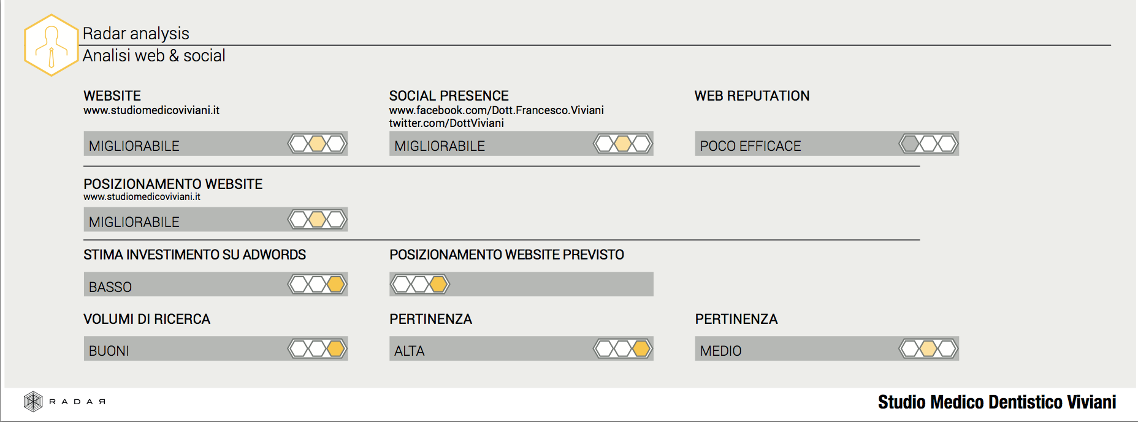Open the www.studiomedicoviviani.it link under WEBSITE
1138x422 pixels.
151,110
